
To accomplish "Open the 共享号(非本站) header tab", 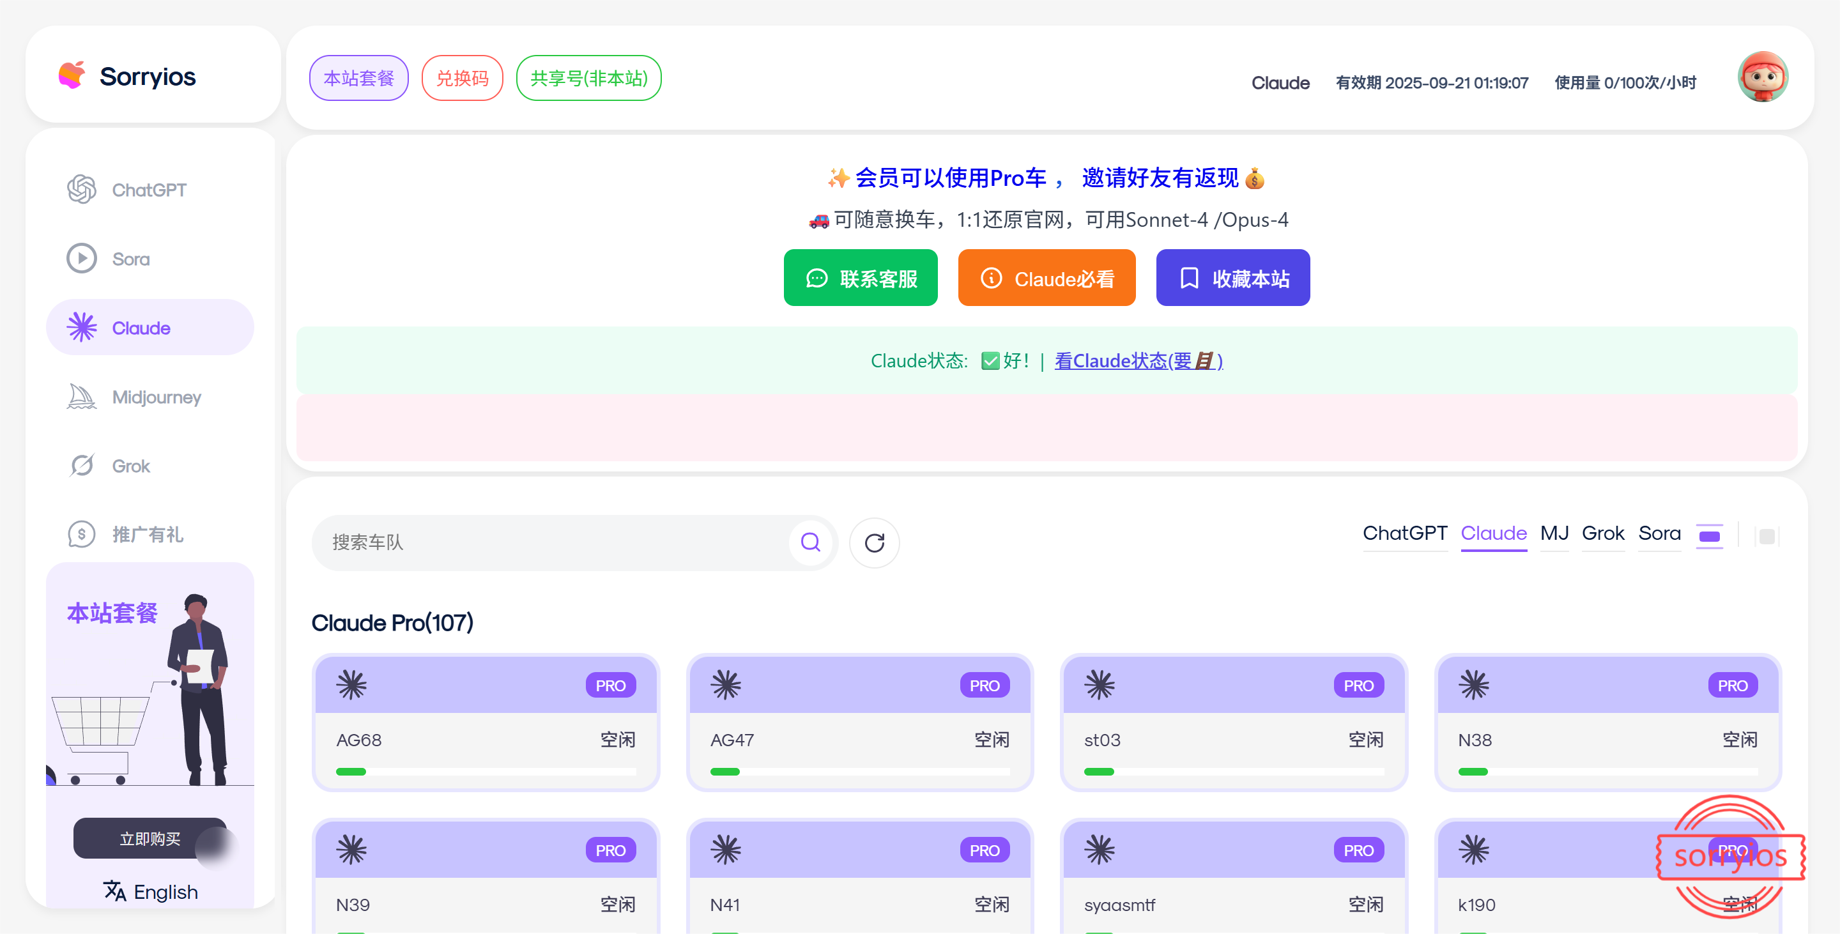I will click(588, 78).
